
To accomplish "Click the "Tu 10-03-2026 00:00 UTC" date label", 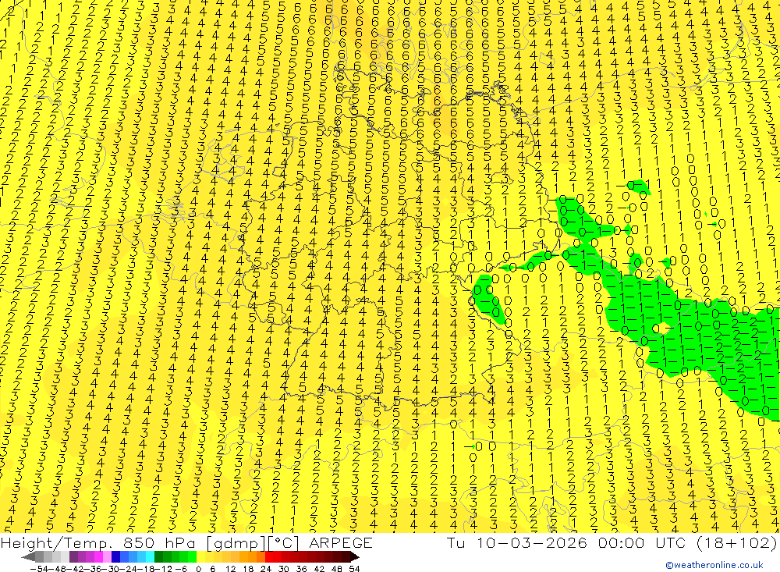I will (565, 543).
